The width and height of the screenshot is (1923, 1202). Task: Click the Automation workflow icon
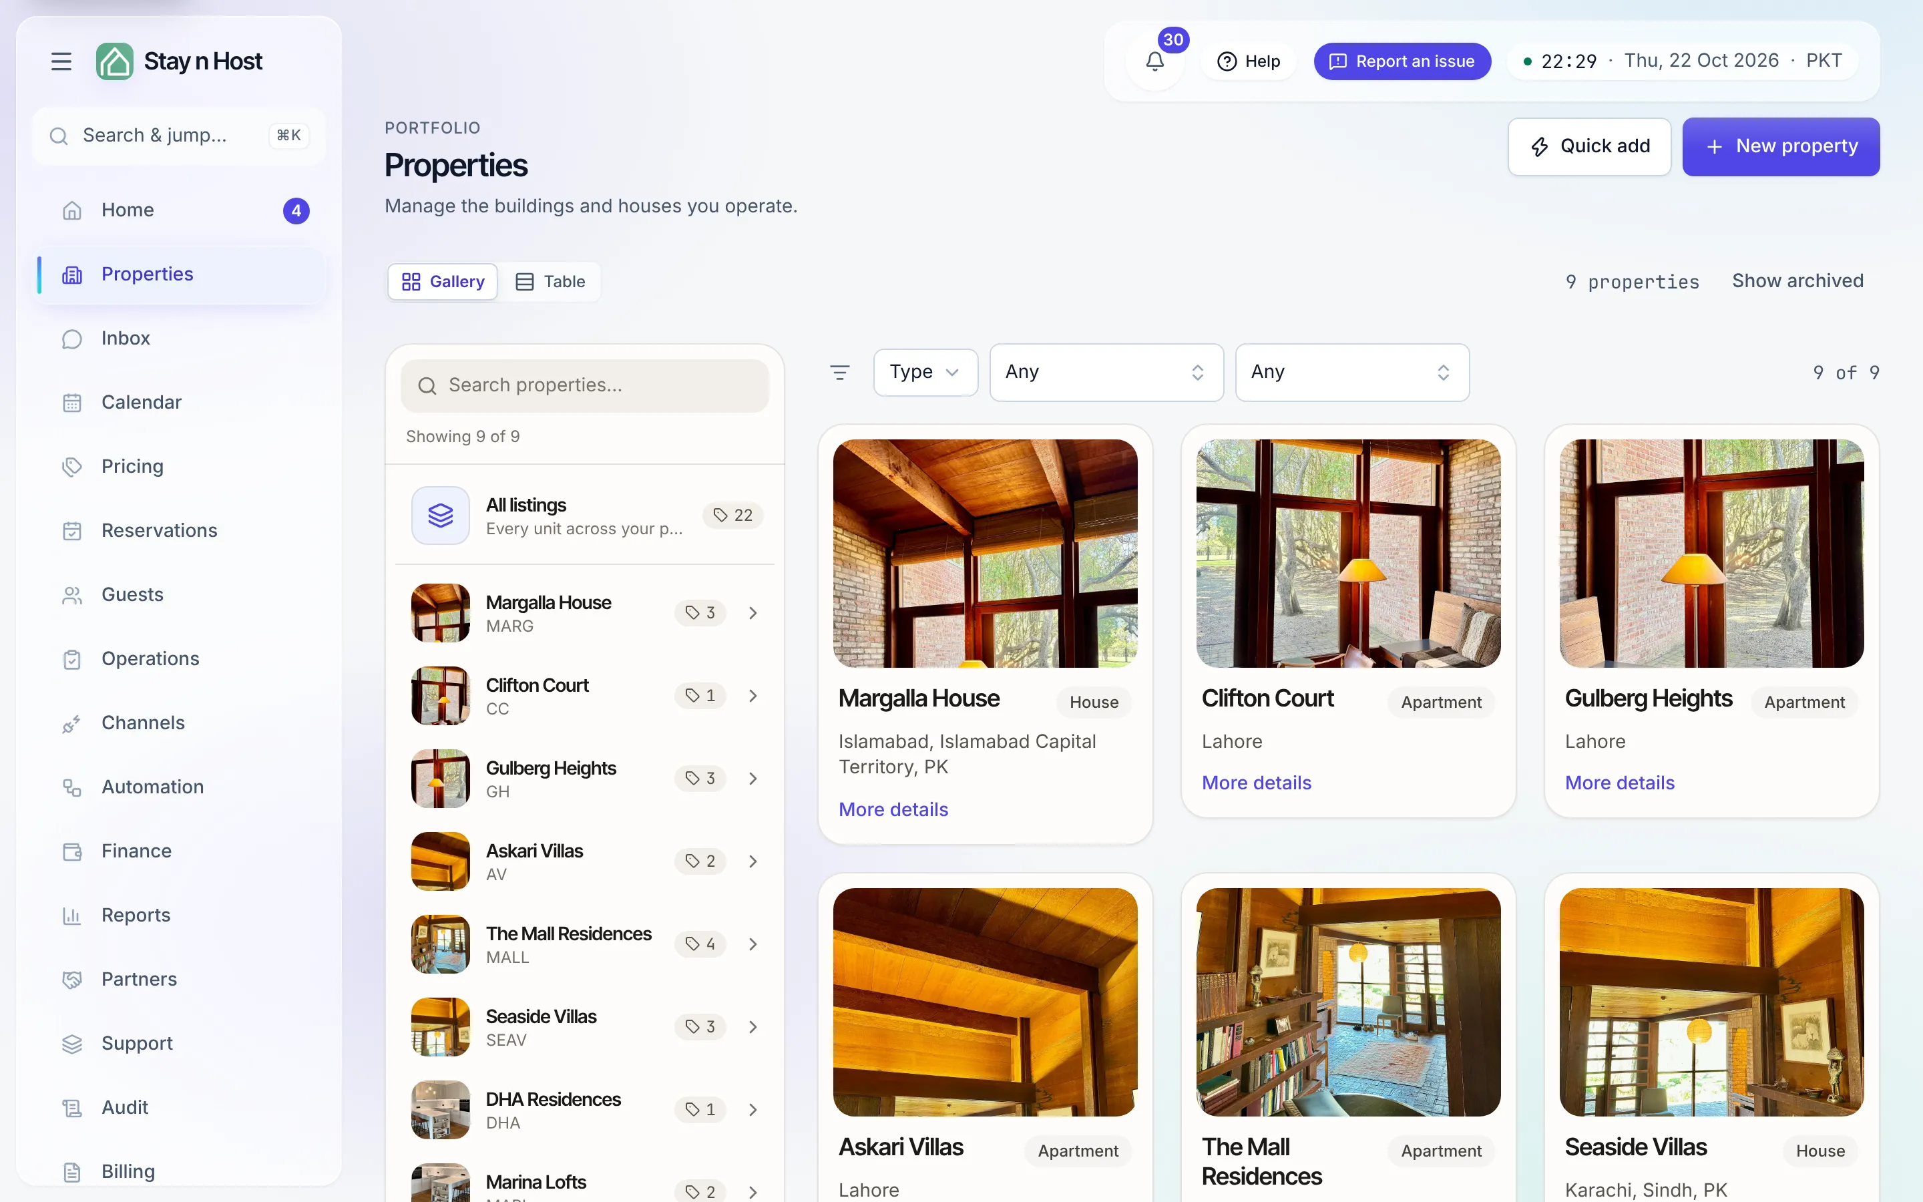(x=72, y=787)
